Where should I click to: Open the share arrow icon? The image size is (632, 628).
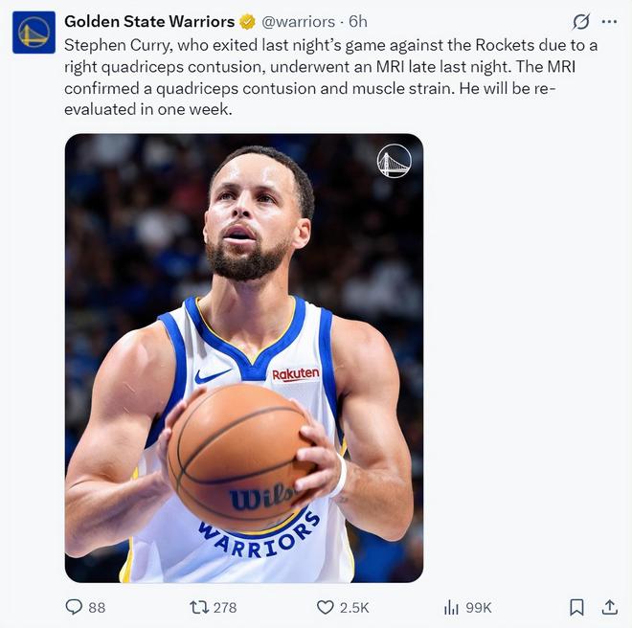coord(609,607)
